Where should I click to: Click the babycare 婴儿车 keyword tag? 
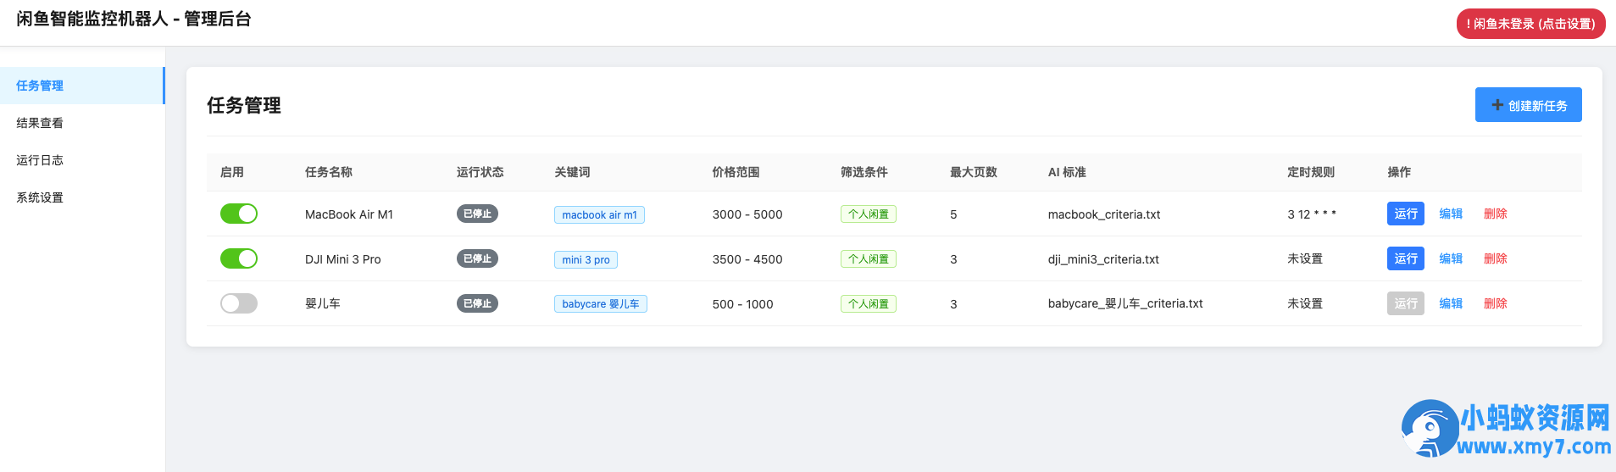pyautogui.click(x=601, y=303)
